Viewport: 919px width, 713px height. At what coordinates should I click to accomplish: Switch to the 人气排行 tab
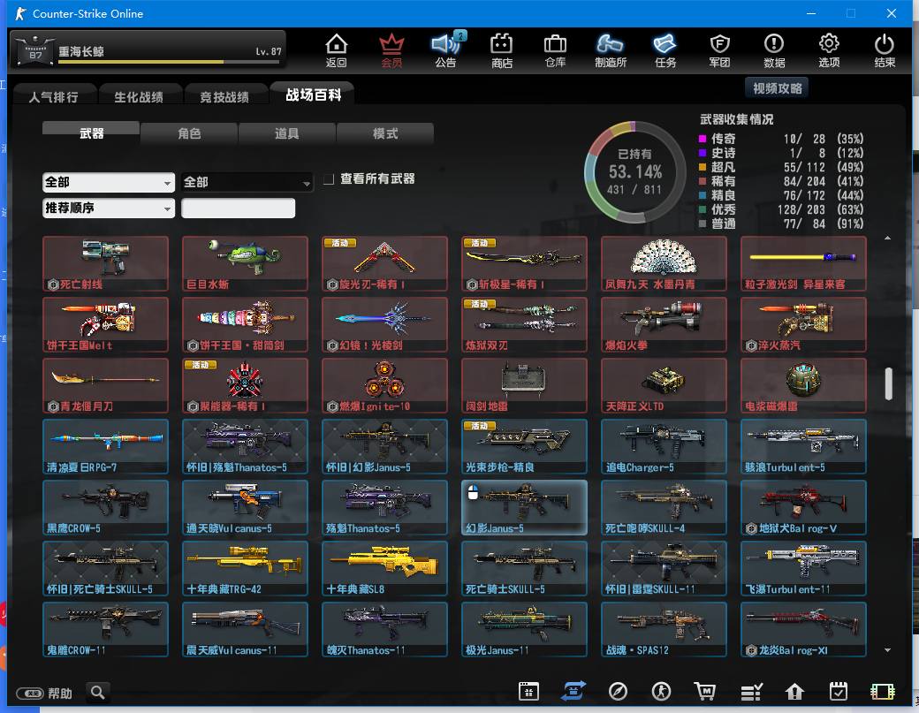tap(53, 96)
